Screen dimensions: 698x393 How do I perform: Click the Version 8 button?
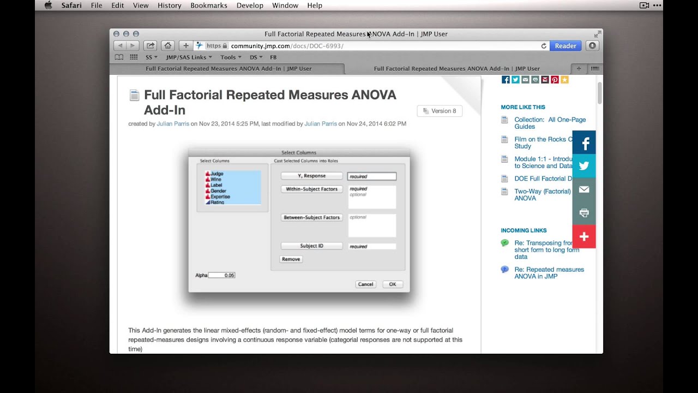coord(440,111)
